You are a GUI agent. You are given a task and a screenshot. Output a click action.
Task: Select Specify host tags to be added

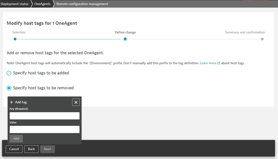9,73
